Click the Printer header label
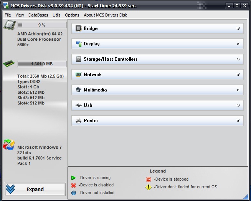Viewport: 251px width, 201px height. (91, 121)
